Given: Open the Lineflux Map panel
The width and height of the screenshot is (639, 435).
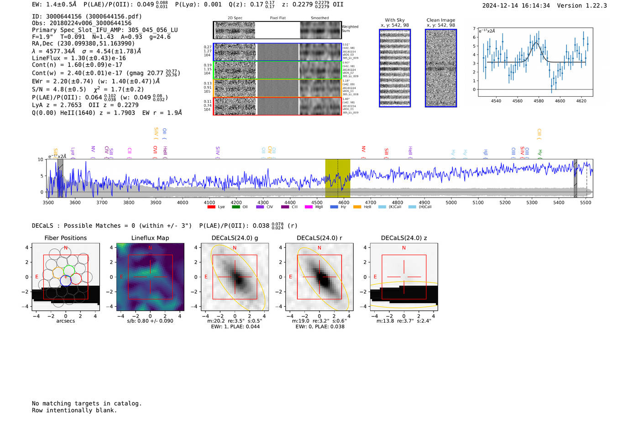Looking at the screenshot, I should 150,277.
